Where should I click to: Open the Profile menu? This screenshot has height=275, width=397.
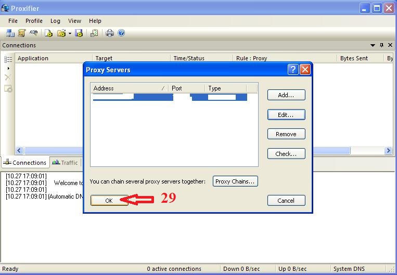coord(34,21)
